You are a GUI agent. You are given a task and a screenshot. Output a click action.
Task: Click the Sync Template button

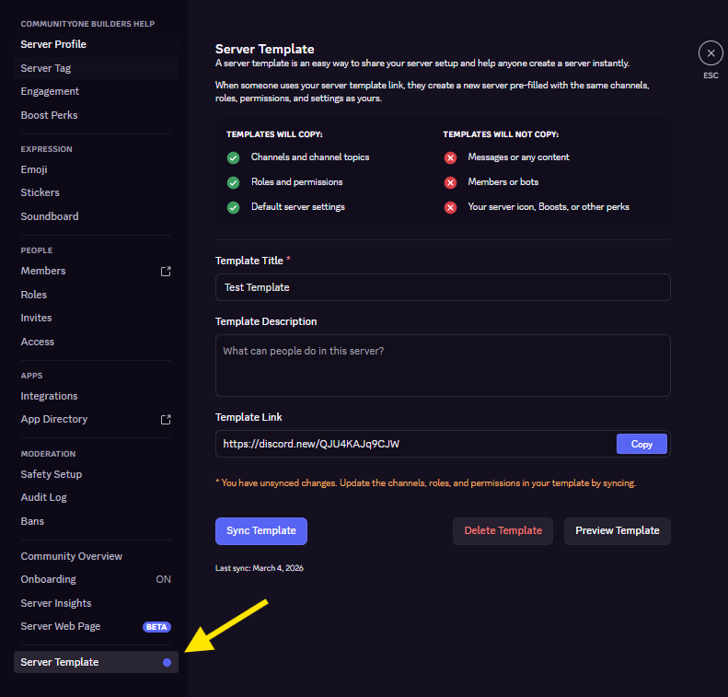261,530
